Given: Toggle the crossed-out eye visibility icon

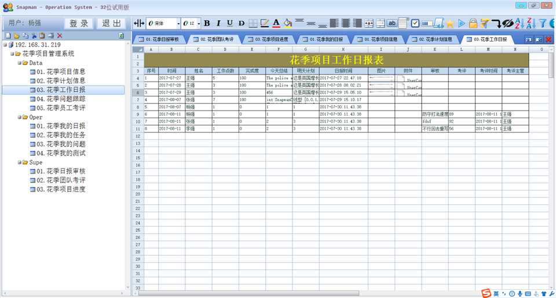Looking at the screenshot, I should click(507, 23).
